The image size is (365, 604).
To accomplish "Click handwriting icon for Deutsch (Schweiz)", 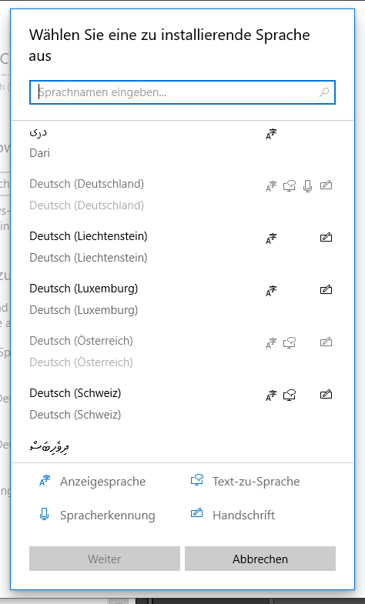I will 326,395.
